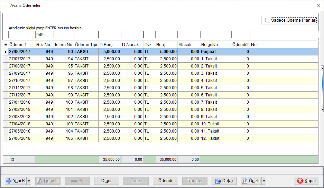Click the Önizle preview button

(x=251, y=181)
